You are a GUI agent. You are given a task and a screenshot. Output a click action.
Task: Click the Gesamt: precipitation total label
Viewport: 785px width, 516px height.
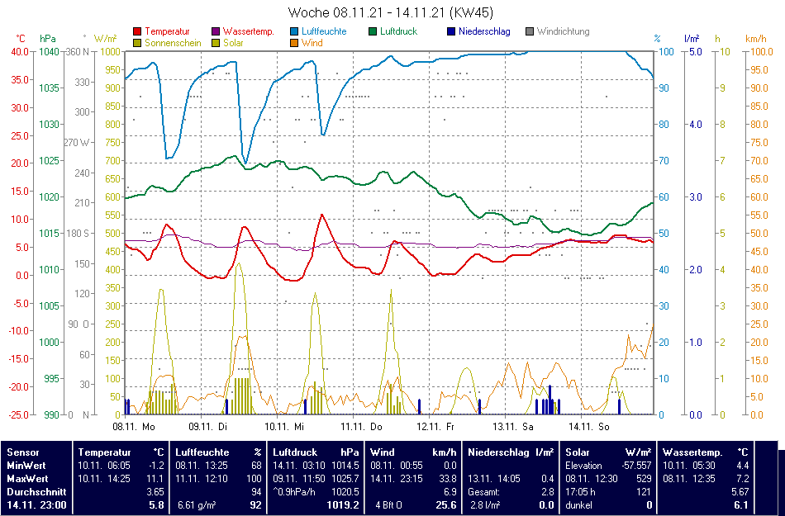point(483,492)
